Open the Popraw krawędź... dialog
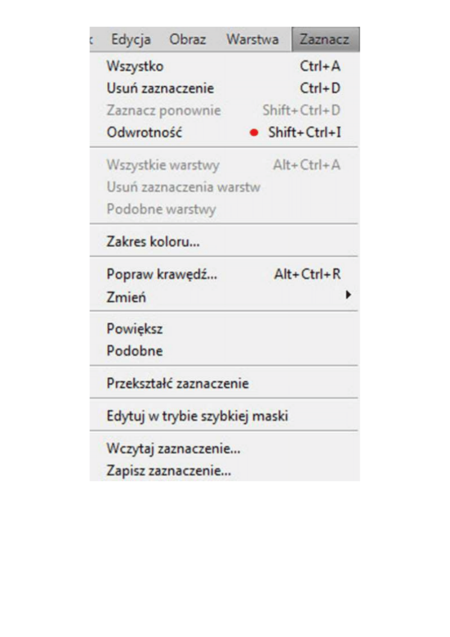This screenshot has height=637, width=450. click(x=162, y=274)
